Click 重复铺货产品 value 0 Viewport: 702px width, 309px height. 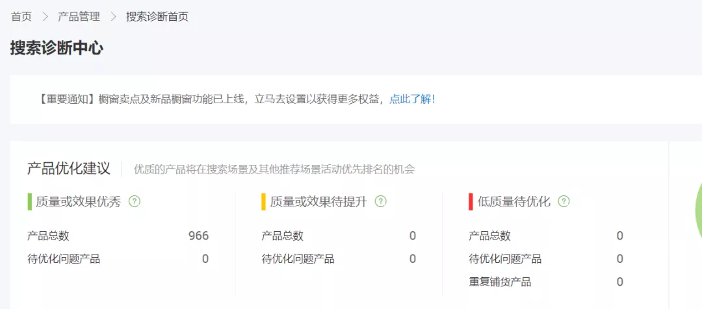coord(619,282)
